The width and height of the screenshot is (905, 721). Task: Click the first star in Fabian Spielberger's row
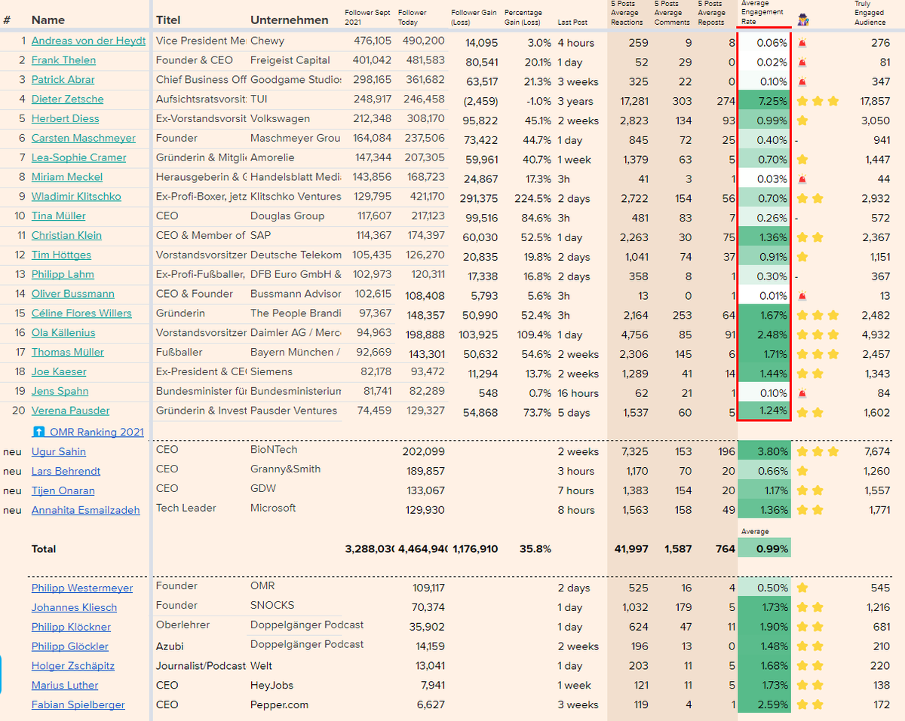(x=802, y=705)
